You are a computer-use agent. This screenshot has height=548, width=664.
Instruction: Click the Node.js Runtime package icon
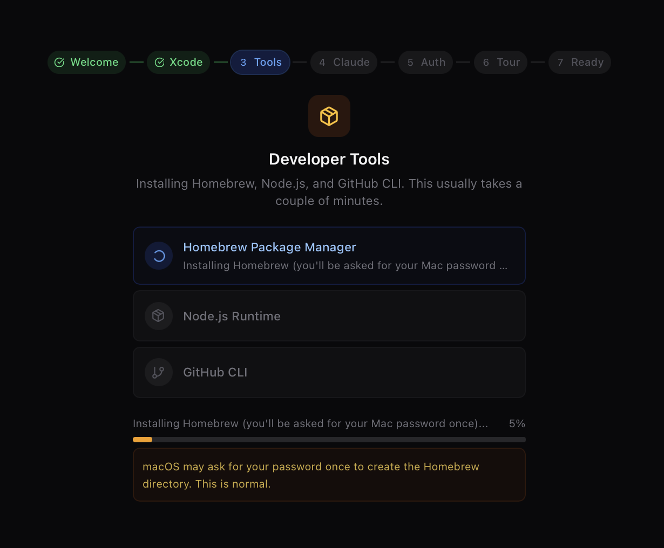[159, 316]
